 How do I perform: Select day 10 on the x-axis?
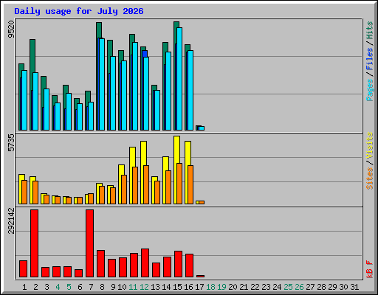(x=122, y=287)
